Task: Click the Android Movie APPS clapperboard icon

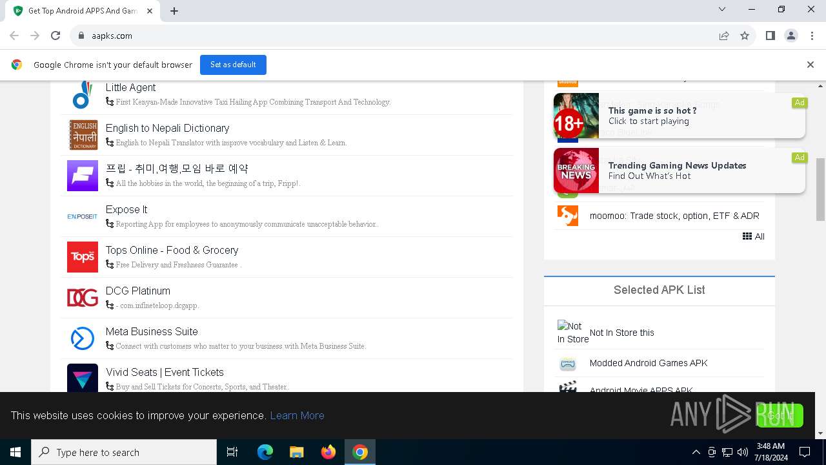Action: [568, 387]
